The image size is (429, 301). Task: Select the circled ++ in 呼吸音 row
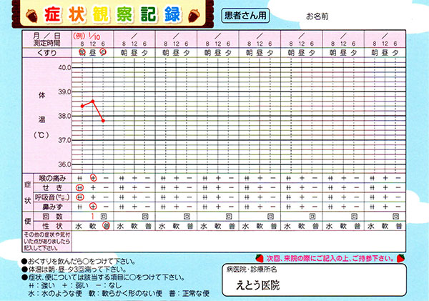pyautogui.click(x=82, y=197)
